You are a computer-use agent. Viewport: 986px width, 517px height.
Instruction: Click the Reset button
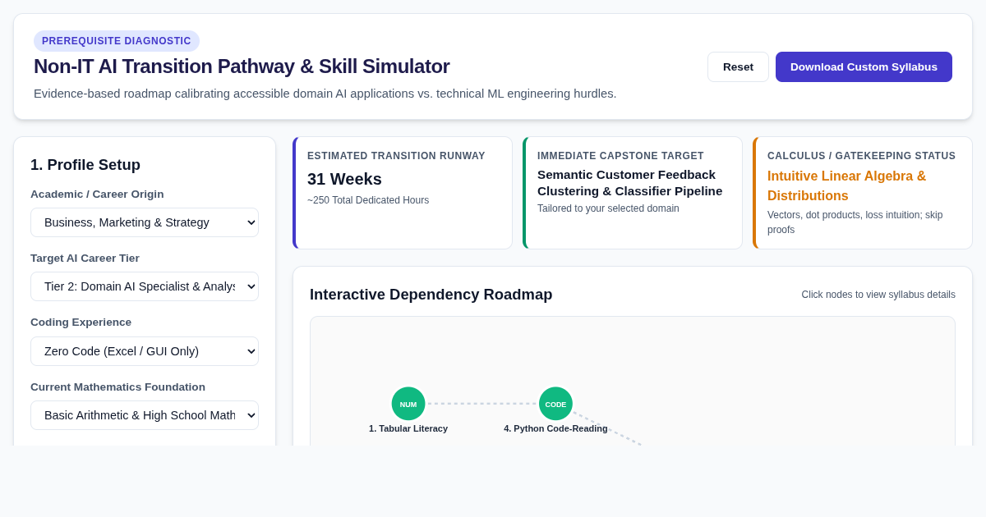[738, 67]
